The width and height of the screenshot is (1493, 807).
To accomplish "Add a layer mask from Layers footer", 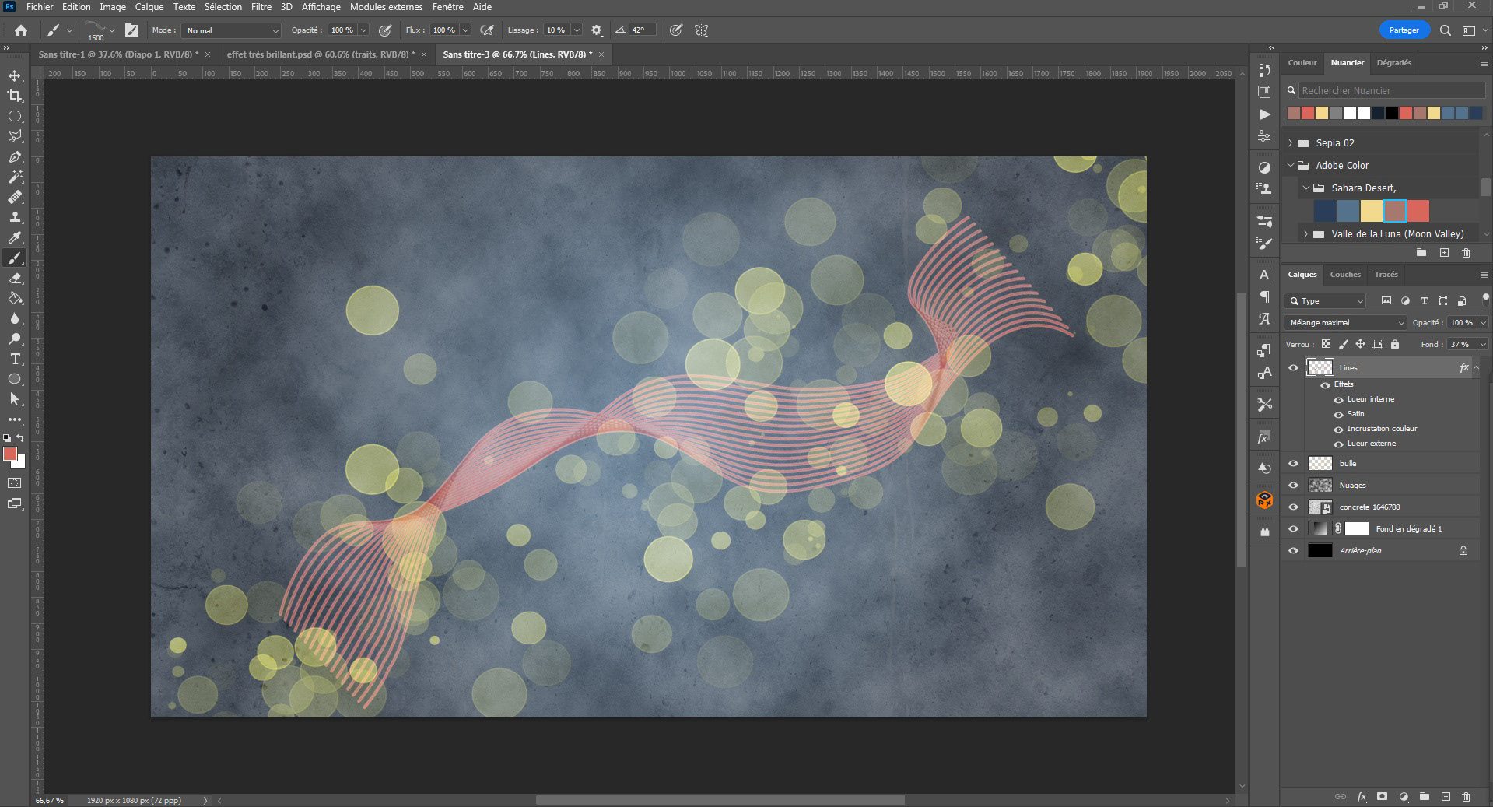I will [1382, 797].
